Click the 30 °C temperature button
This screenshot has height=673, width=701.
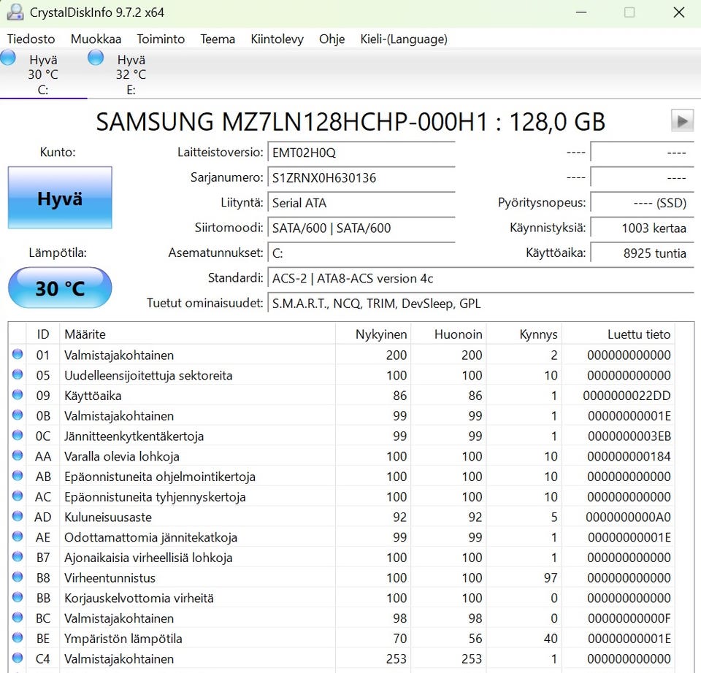[x=60, y=288]
